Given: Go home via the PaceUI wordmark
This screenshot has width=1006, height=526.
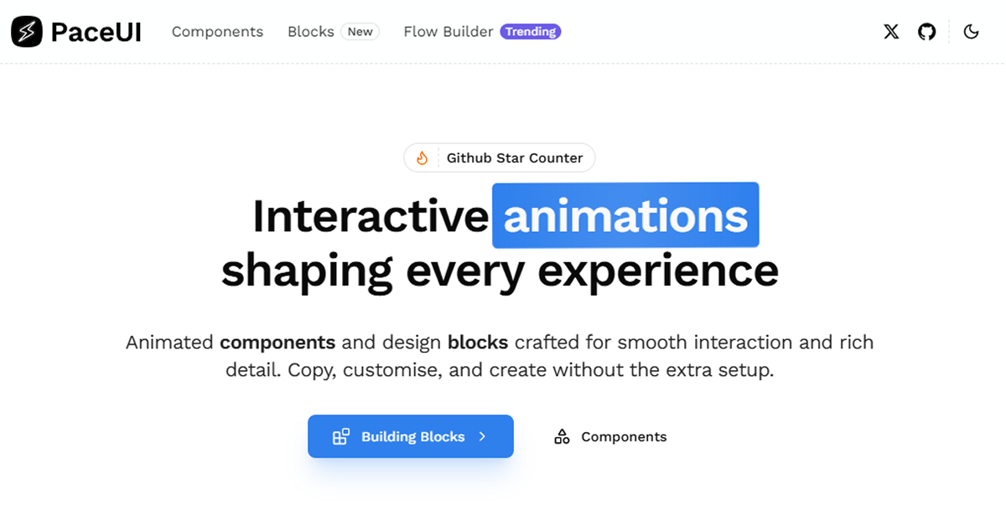Looking at the screenshot, I should tap(96, 32).
